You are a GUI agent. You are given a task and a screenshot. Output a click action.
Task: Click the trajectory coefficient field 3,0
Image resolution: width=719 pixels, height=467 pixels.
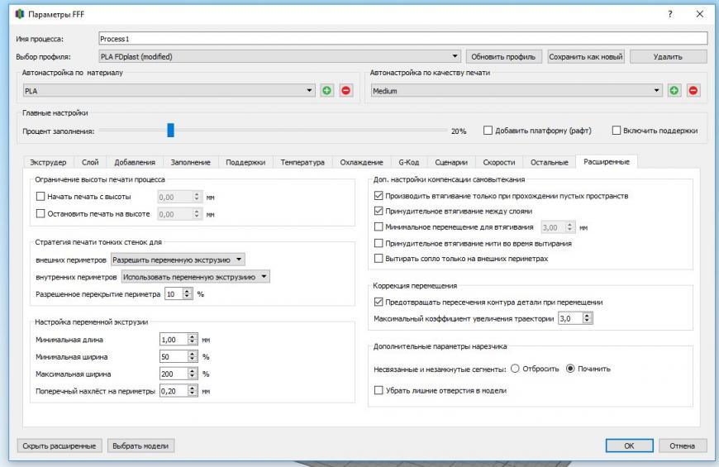coord(570,318)
